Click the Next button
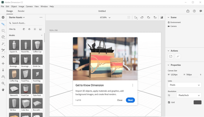Image resolution: width=204 pixels, height=117 pixels. click(130, 100)
